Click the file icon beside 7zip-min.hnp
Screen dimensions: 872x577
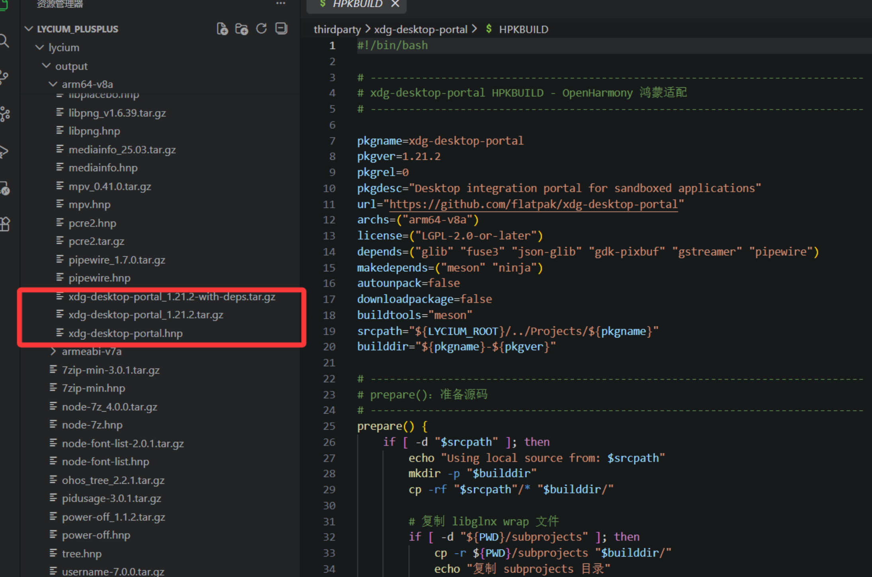53,388
